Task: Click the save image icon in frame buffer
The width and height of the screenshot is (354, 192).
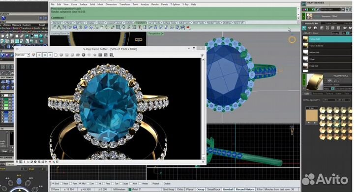Action: (67, 55)
